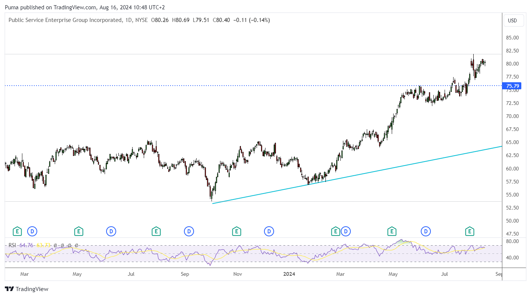Click the earnings E marker for August 2023
Viewport: 531px width, 297px height.
[156, 231]
